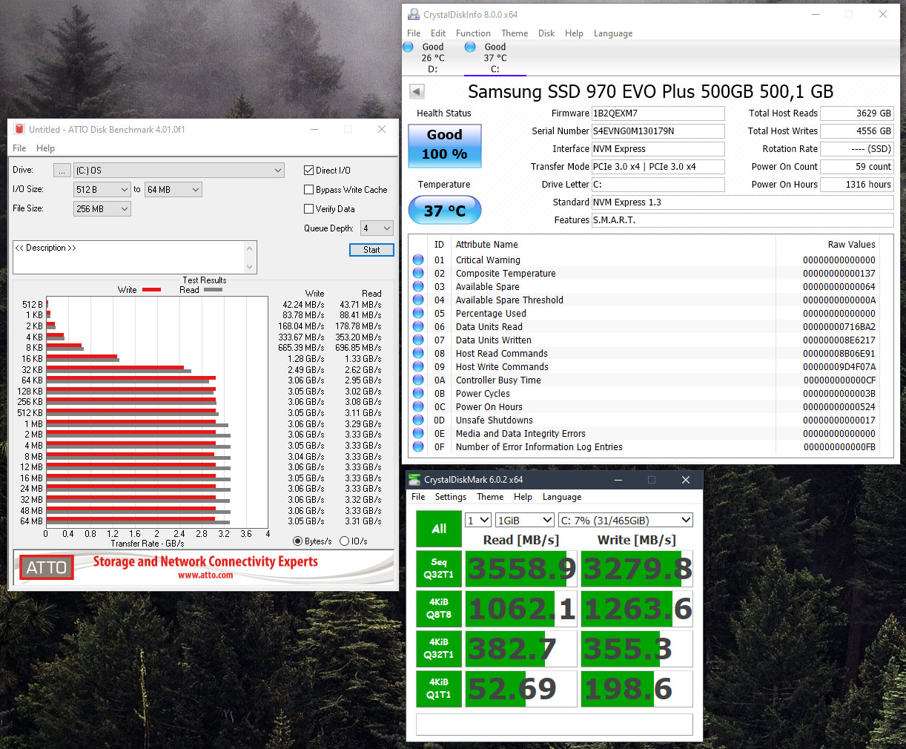
Task: Click the status orb beside Power Cycles
Action: click(418, 393)
